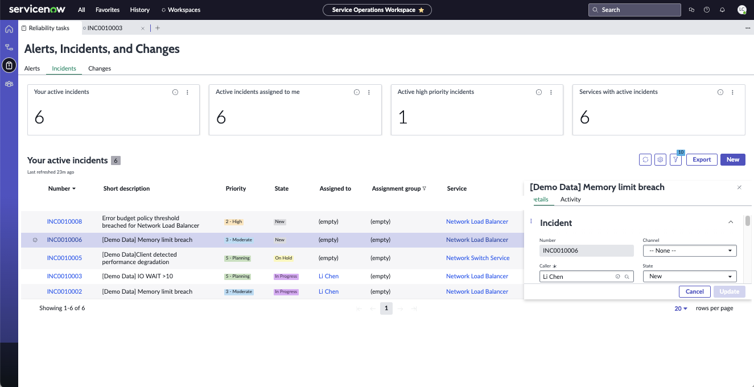
Task: Click the Update button
Action: (x=730, y=291)
